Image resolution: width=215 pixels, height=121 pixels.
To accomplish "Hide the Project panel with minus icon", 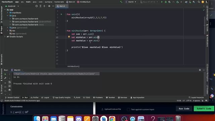I will tap(53, 6).
